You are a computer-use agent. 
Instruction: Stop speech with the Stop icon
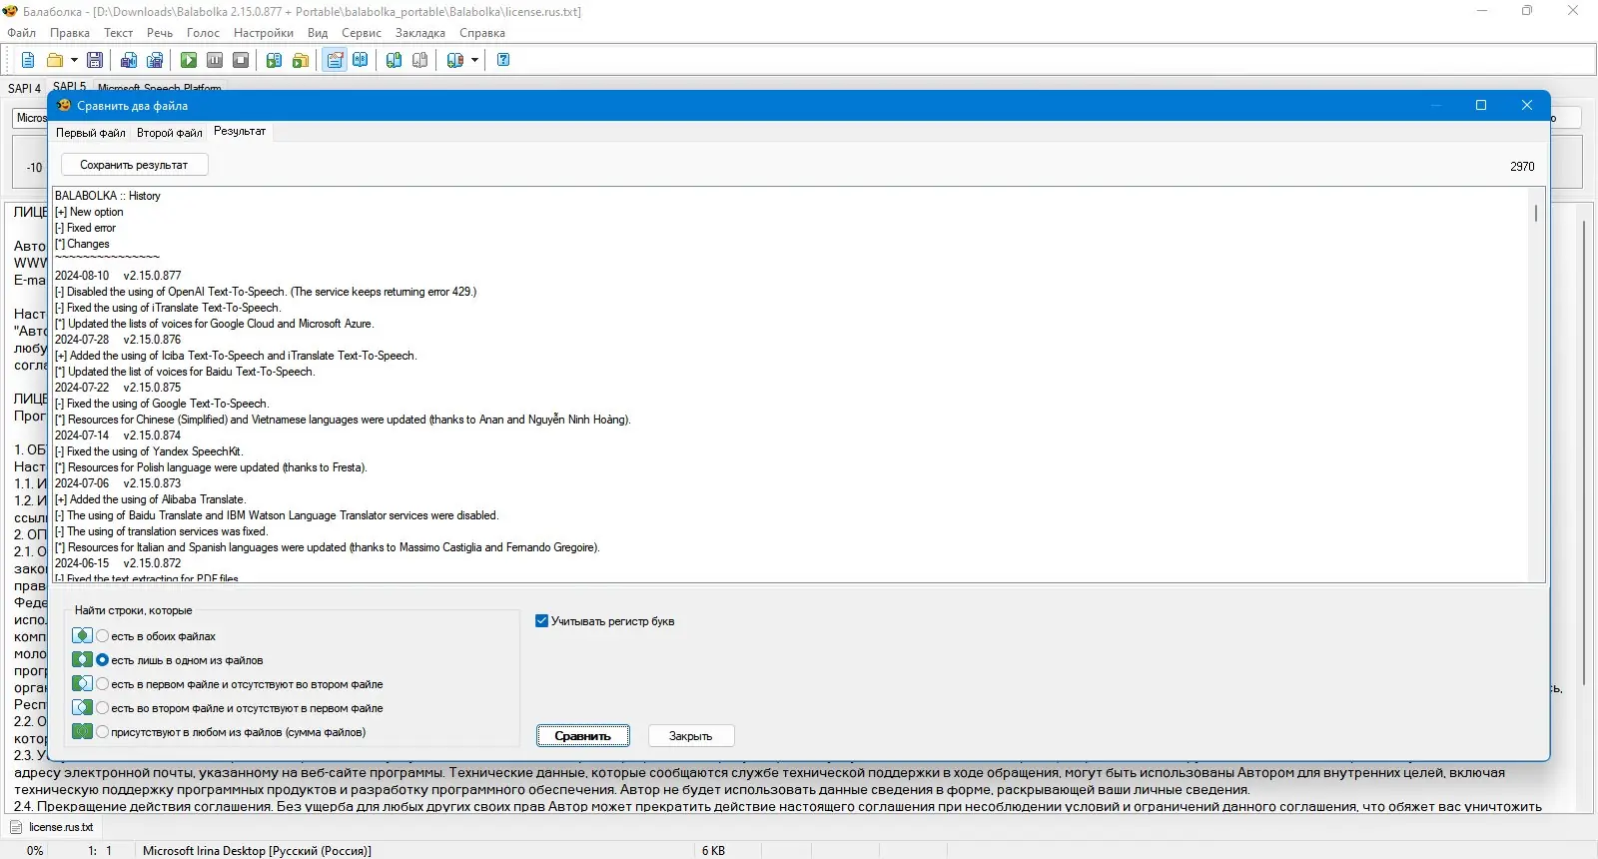241,60
